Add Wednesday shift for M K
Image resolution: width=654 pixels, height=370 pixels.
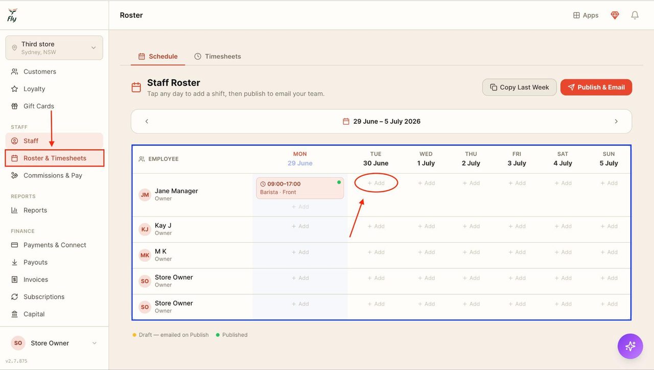[426, 252]
